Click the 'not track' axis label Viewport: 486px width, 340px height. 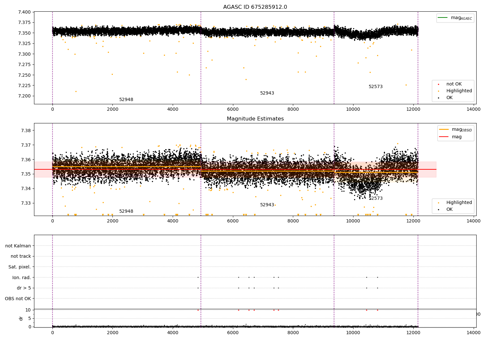point(21,256)
